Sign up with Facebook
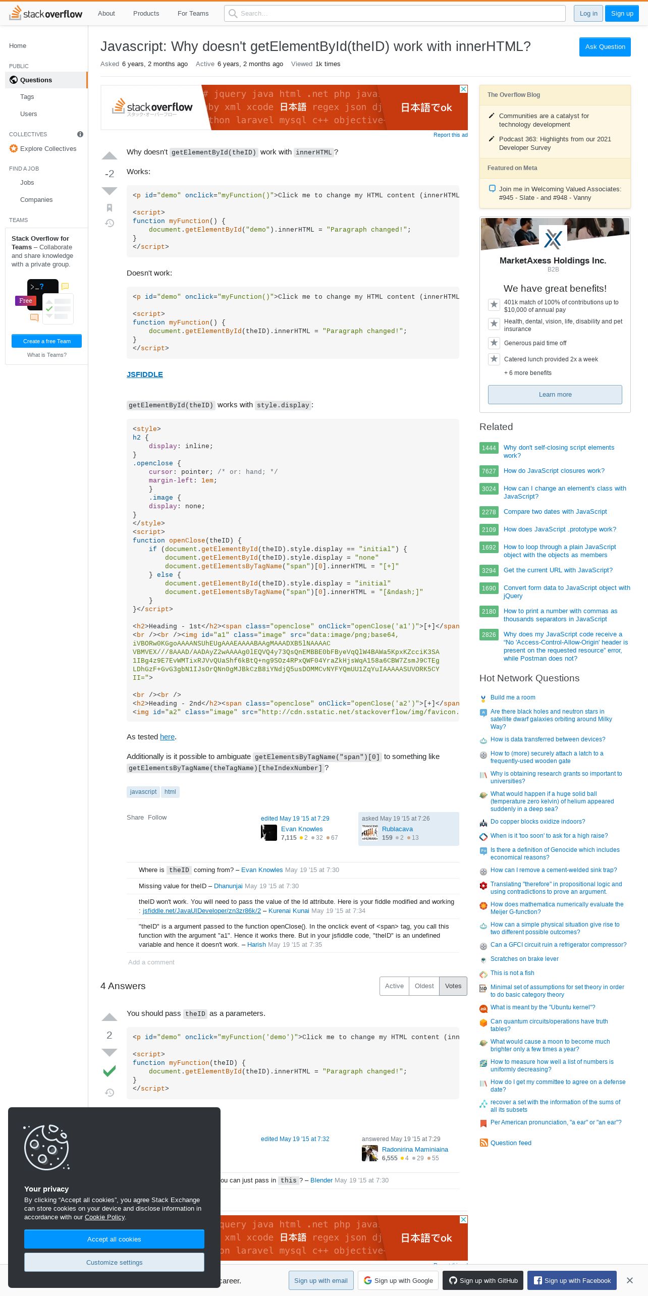Image resolution: width=648 pixels, height=1296 pixels. point(572,1280)
